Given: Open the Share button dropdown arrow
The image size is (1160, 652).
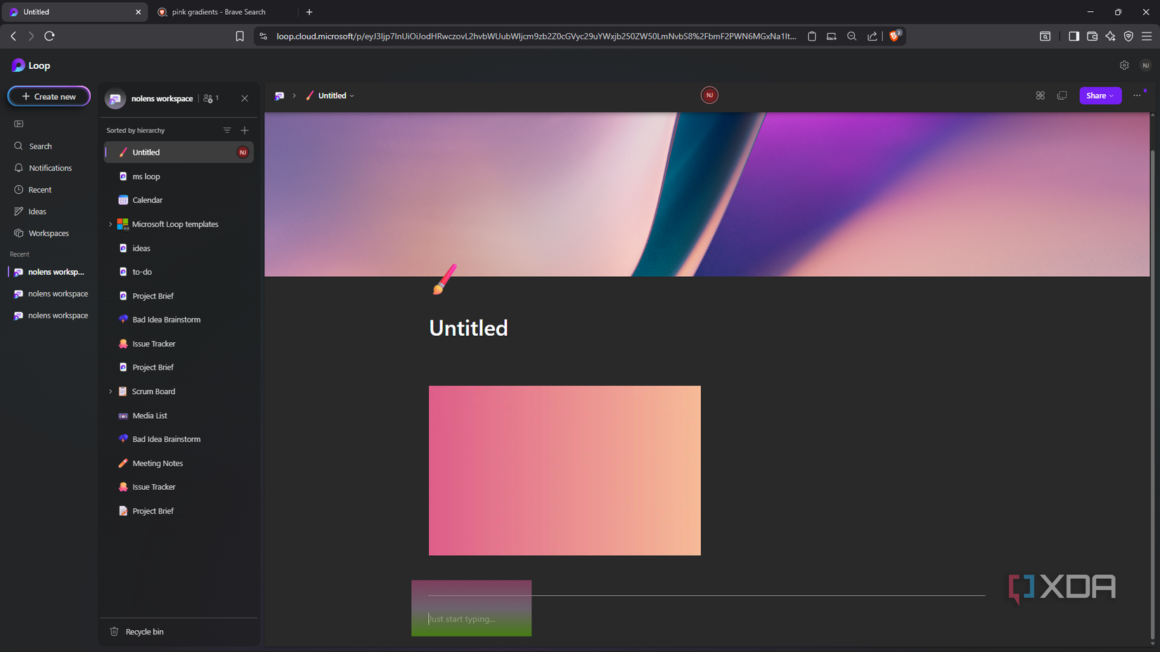Looking at the screenshot, I should click(1112, 96).
